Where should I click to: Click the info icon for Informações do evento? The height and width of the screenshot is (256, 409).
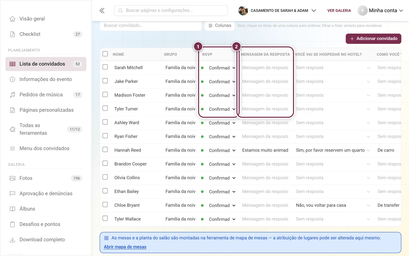click(12, 79)
